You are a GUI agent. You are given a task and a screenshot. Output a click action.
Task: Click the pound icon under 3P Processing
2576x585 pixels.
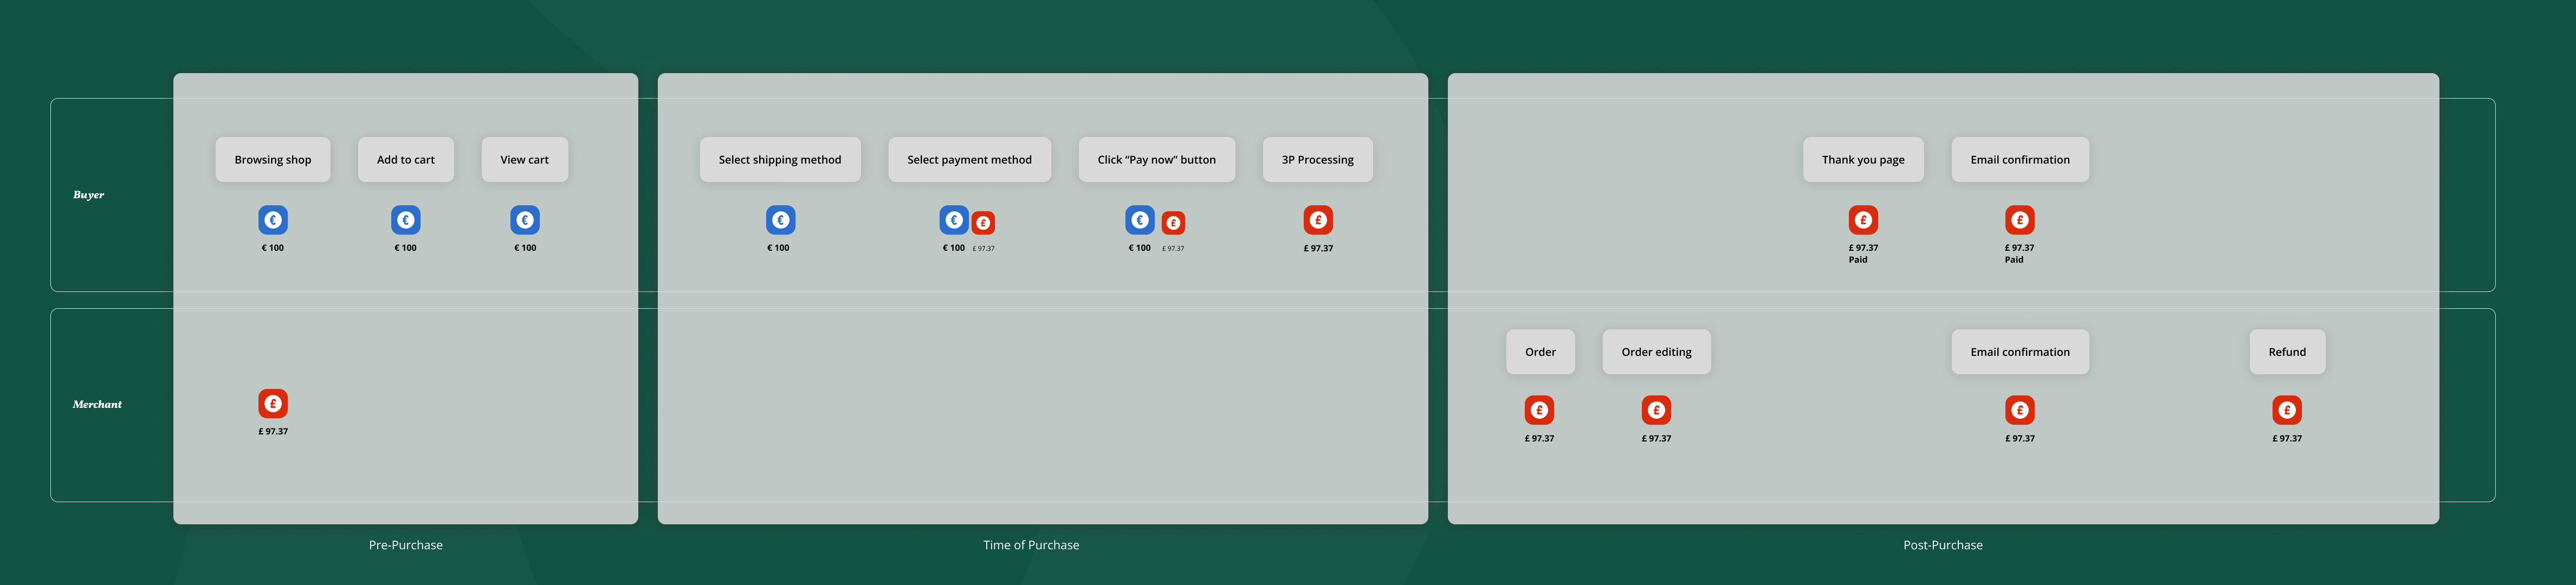point(1318,220)
